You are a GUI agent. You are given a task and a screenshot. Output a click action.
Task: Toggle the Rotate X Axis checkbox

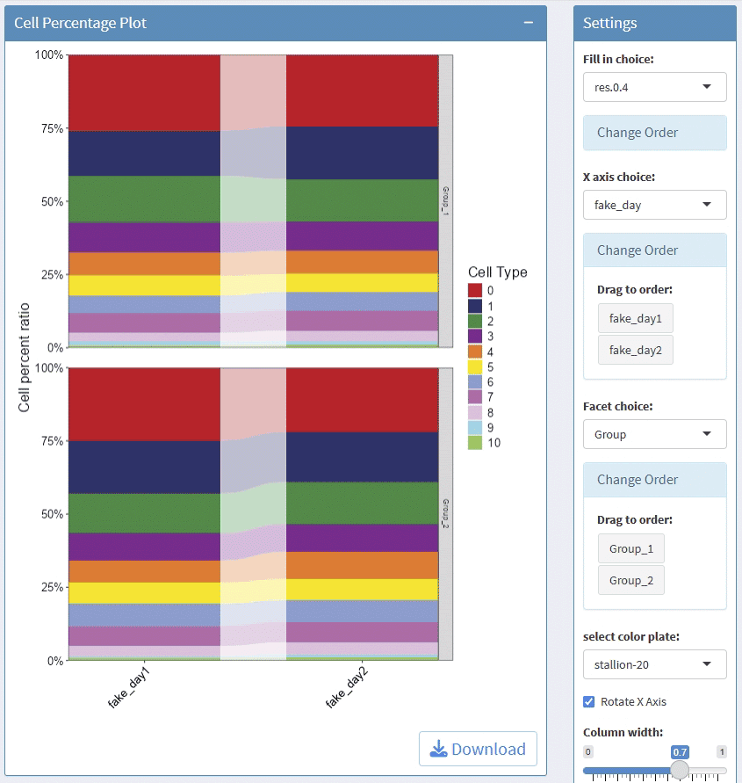pos(589,701)
